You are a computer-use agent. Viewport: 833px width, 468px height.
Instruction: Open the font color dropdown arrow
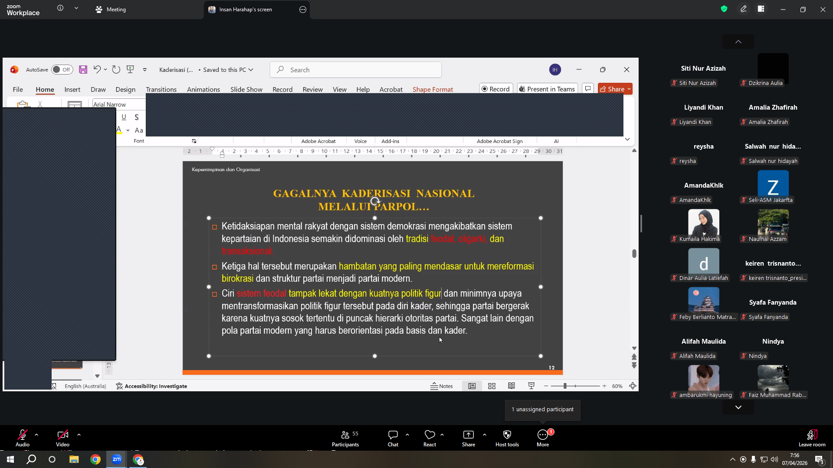128,130
